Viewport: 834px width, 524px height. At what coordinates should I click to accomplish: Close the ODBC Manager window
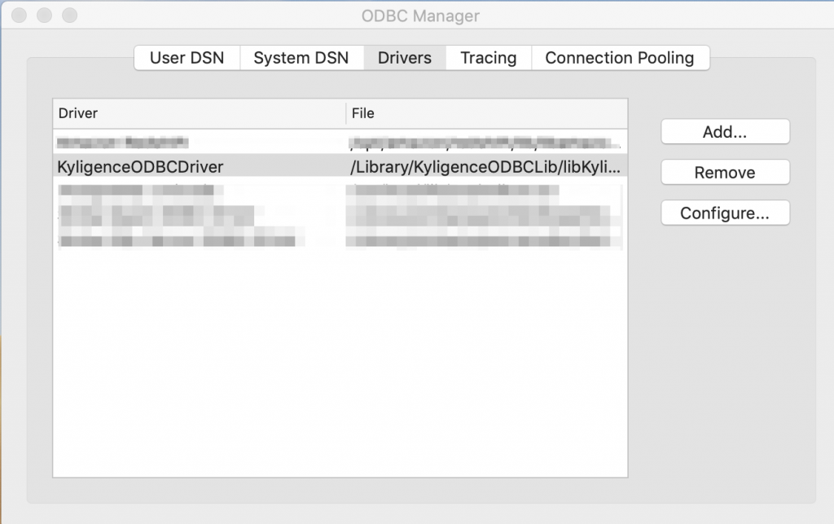pos(19,15)
